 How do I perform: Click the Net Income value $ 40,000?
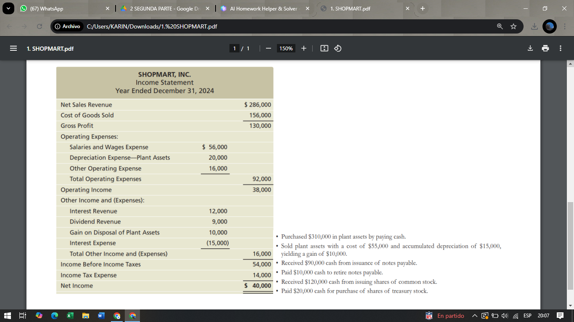[258, 286]
